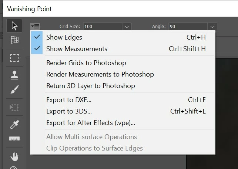Open the Grid Size dropdown arrow
This screenshot has height=169, width=238.
point(127,27)
